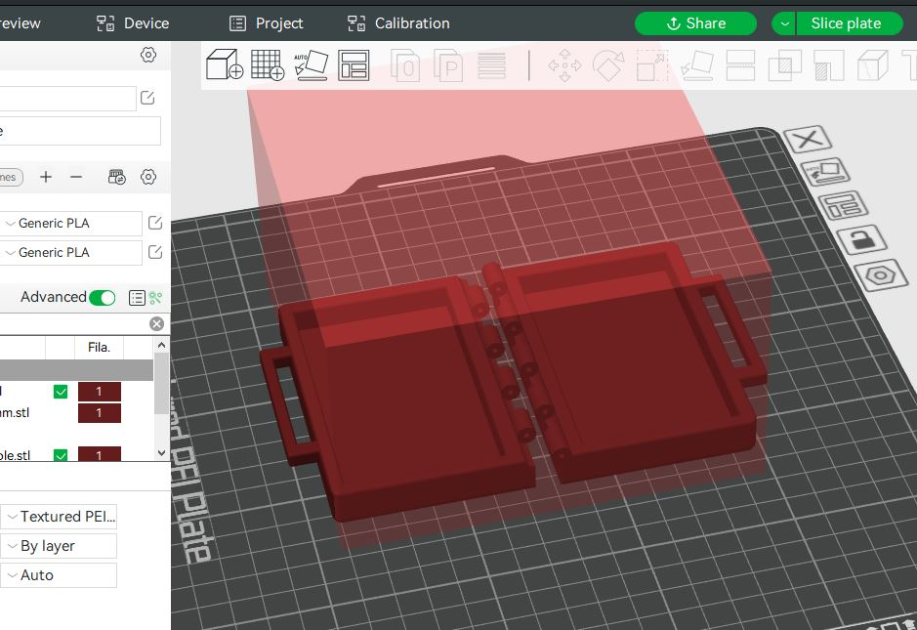Open the second Generic PLA dropdown
Screen dimensions: 917x630
[x=70, y=253]
